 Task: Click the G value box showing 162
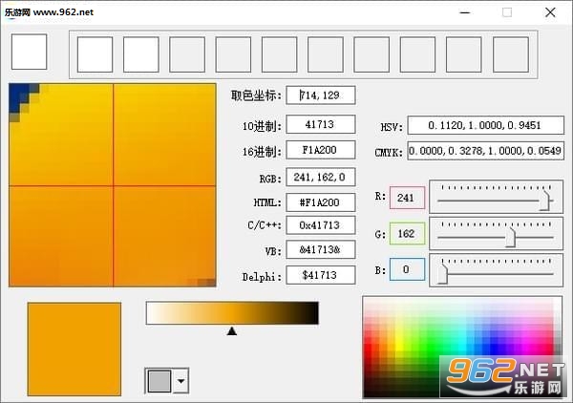tap(407, 233)
